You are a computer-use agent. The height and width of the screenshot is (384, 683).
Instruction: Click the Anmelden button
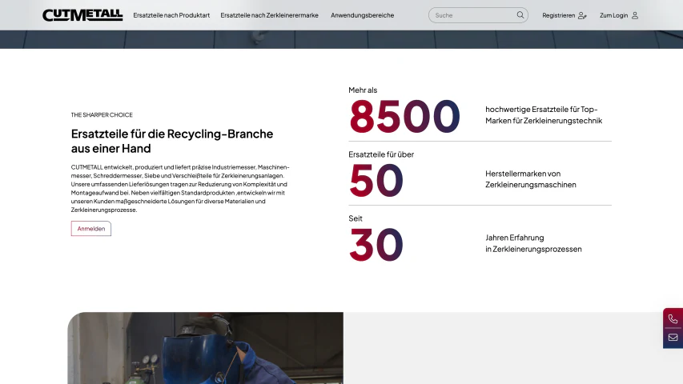pos(91,229)
